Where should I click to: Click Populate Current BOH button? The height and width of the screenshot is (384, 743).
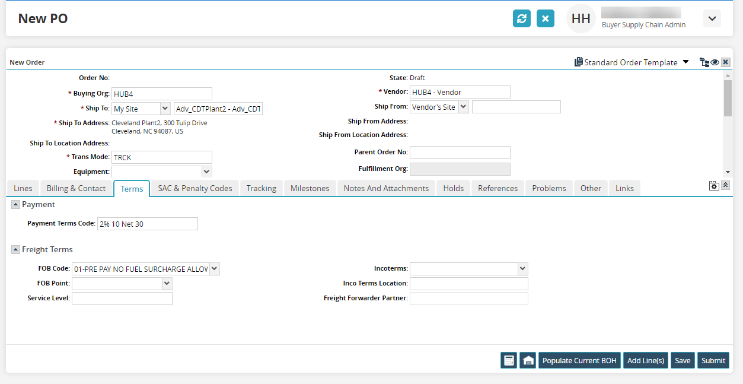[579, 360]
